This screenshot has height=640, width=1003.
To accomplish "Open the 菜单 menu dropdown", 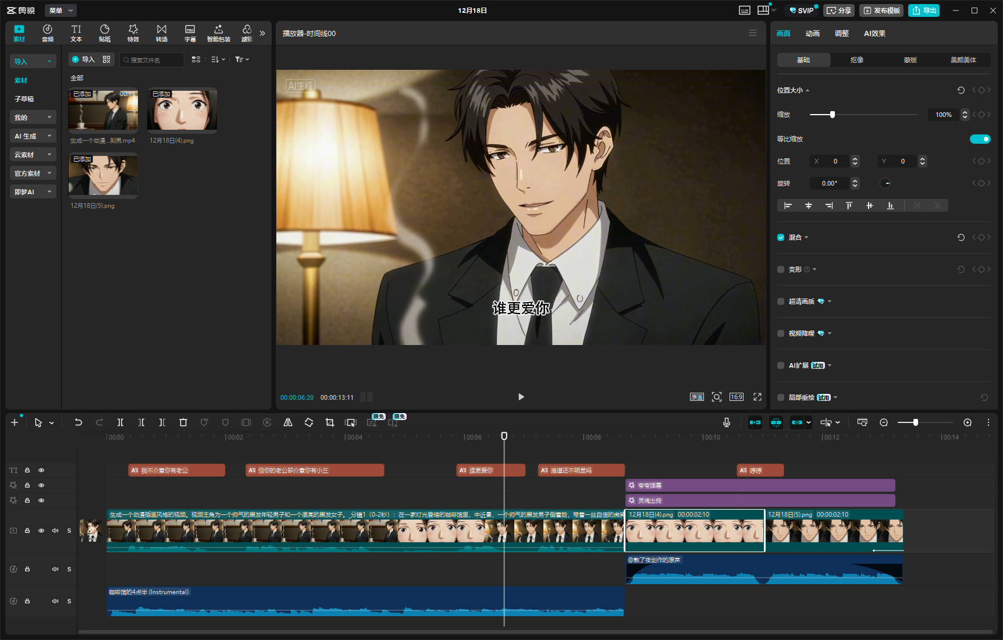I will 61,10.
